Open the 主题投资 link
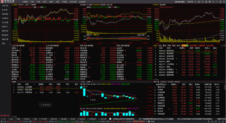Image resolution: width=226 pixels, height=123 pixels. tap(202, 46)
